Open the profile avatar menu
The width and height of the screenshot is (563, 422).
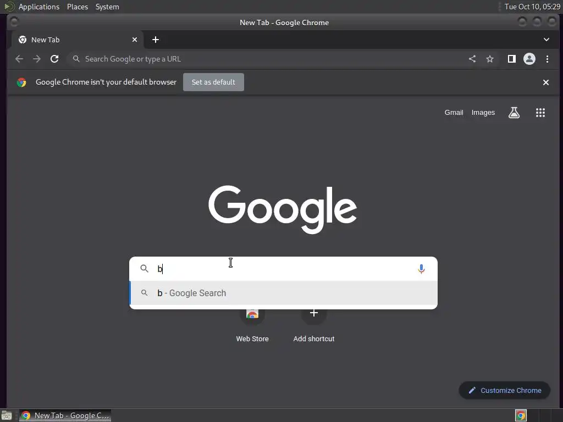tap(529, 59)
